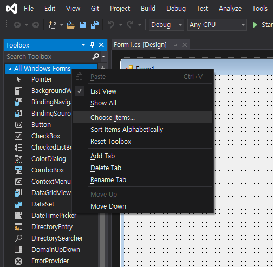
Task: Select the DataGridView control icon
Action: pyautogui.click(x=18, y=193)
